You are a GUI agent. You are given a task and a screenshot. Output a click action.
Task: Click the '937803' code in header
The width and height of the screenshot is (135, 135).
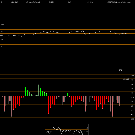[90, 2]
